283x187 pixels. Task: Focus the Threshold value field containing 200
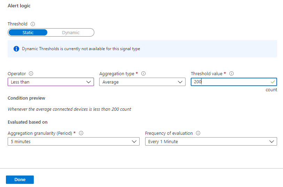click(230, 82)
